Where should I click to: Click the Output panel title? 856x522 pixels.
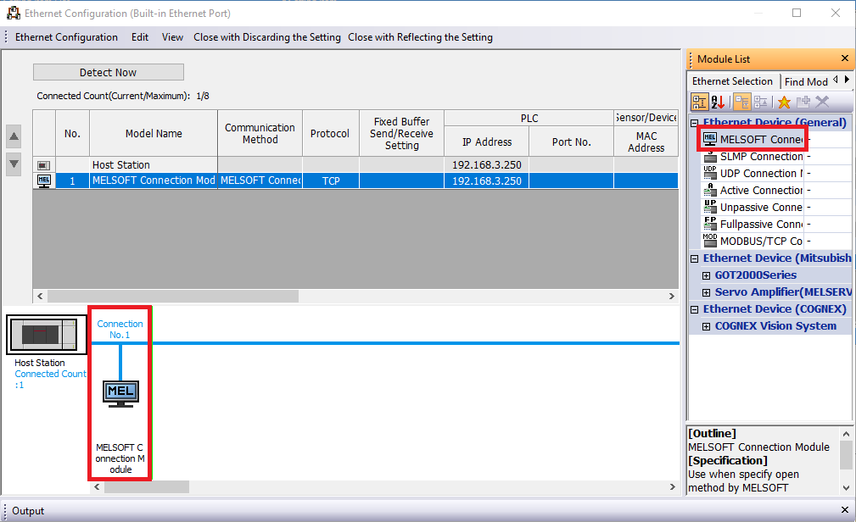28,510
